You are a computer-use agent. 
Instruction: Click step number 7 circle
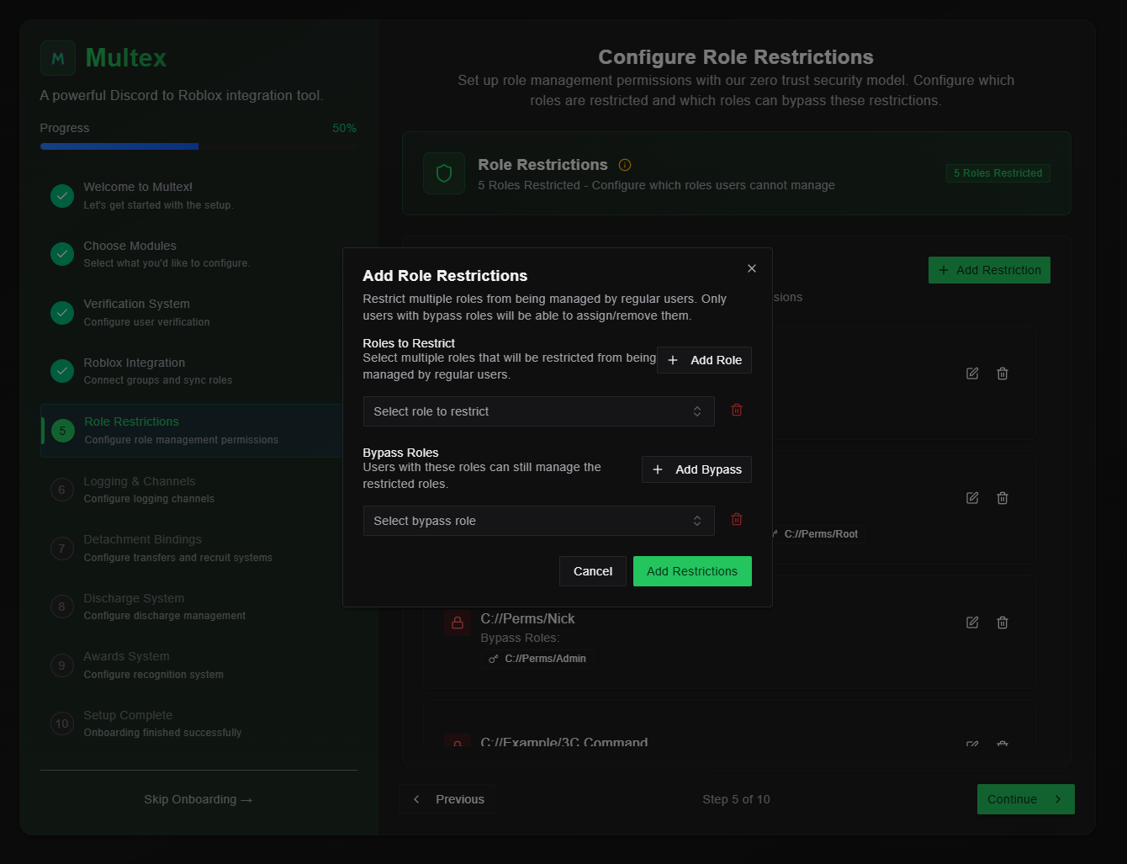click(x=62, y=549)
